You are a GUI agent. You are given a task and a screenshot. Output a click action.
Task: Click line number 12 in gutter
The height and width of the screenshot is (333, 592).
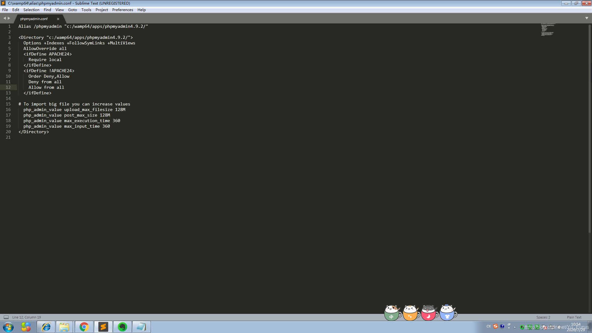coord(8,87)
